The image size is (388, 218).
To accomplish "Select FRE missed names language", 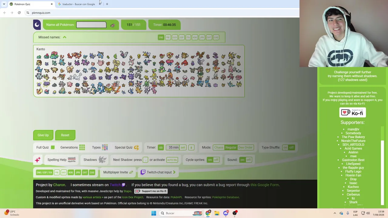I will pyautogui.click(x=168, y=38).
